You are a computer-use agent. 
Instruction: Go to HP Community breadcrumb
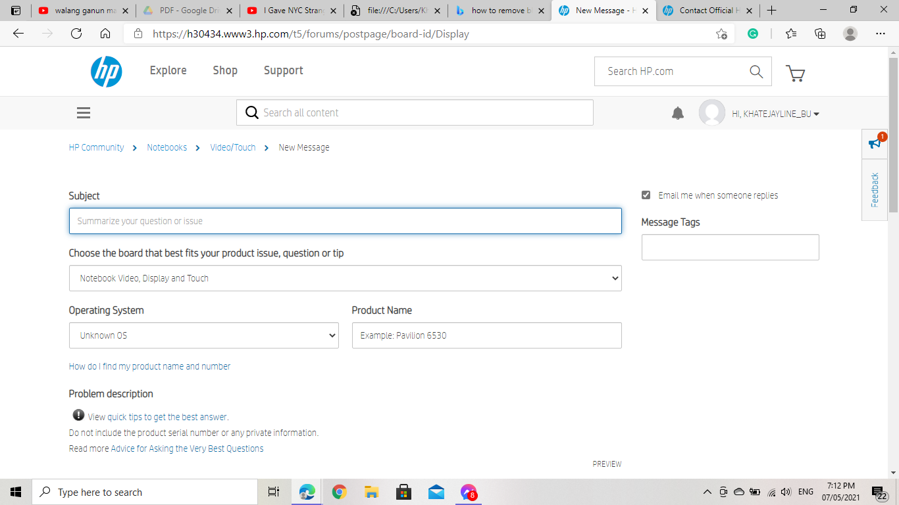(96, 147)
